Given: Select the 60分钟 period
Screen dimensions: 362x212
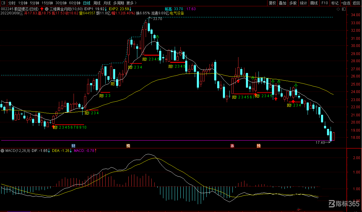Looking at the screenshot, I should [74, 3].
